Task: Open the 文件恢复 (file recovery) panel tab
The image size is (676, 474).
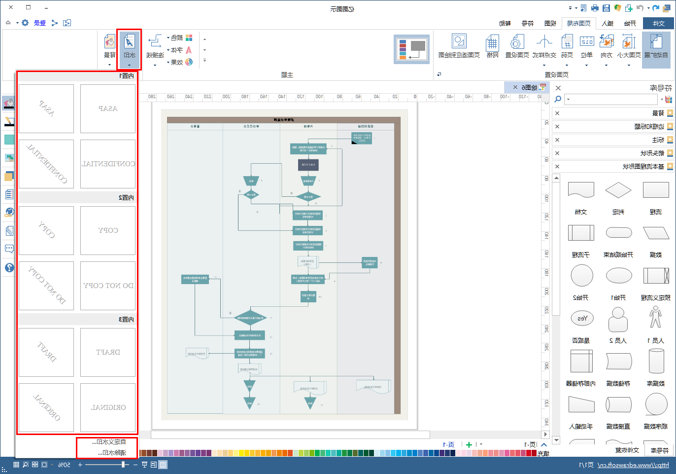Action: (627, 450)
